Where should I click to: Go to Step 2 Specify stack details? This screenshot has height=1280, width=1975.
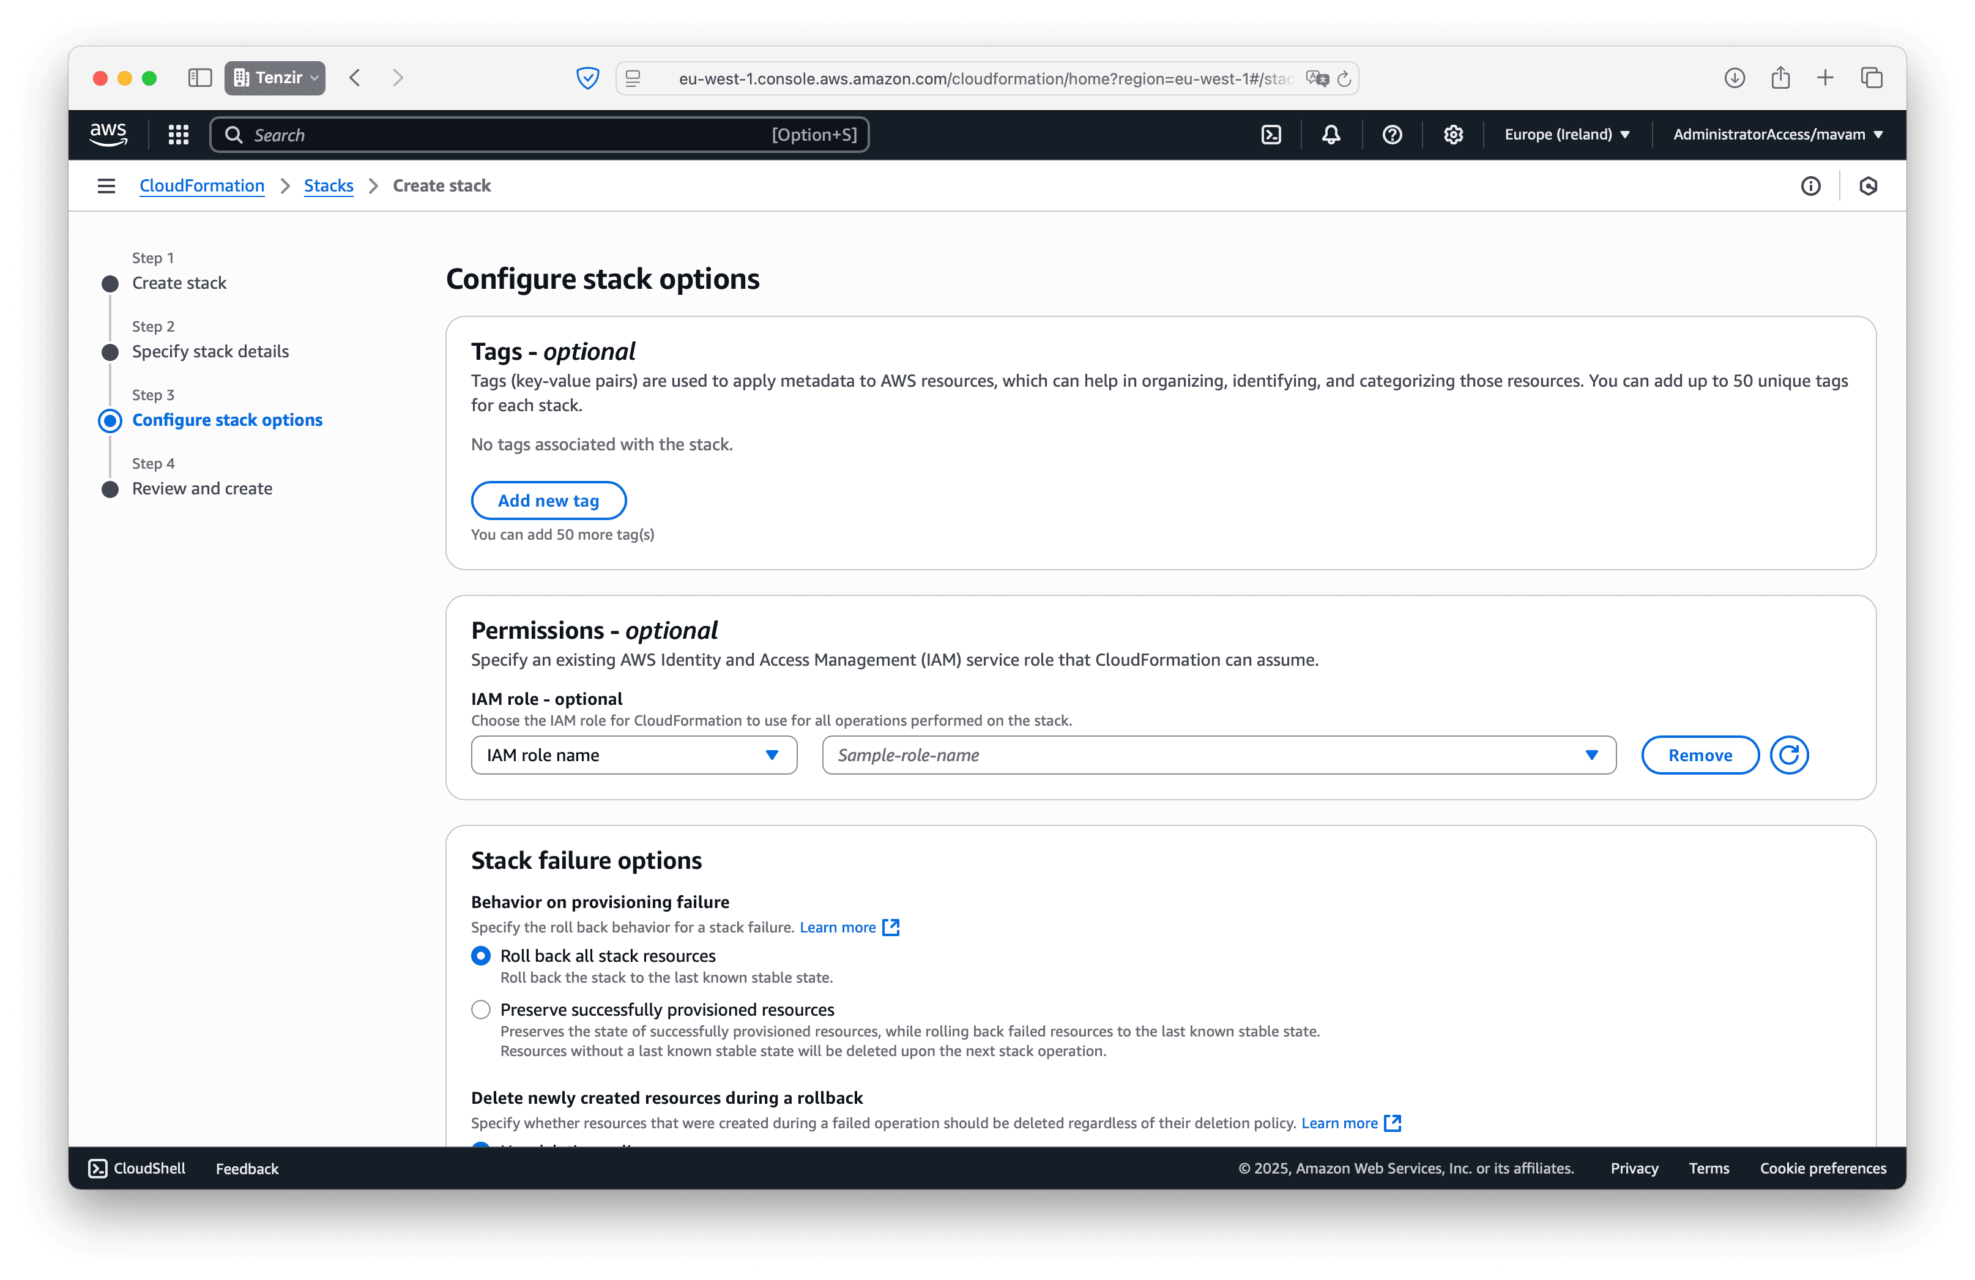[210, 351]
